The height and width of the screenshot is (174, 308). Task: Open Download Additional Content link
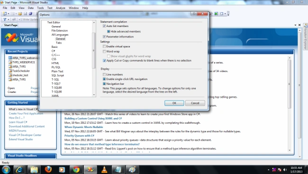click(x=27, y=126)
